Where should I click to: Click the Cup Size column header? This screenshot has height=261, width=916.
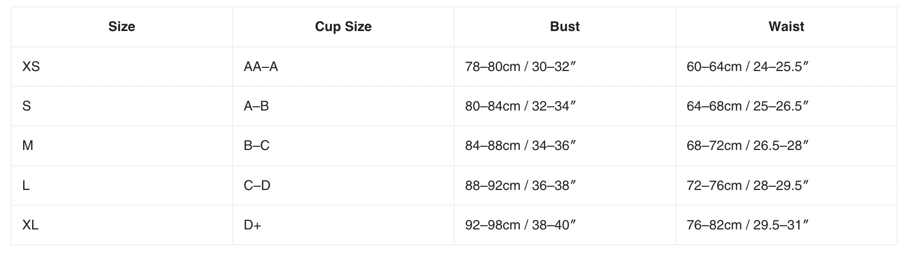tap(343, 27)
